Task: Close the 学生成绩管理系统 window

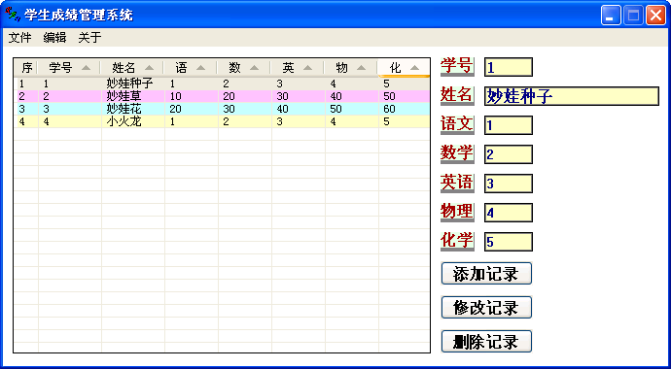Action: 655,16
